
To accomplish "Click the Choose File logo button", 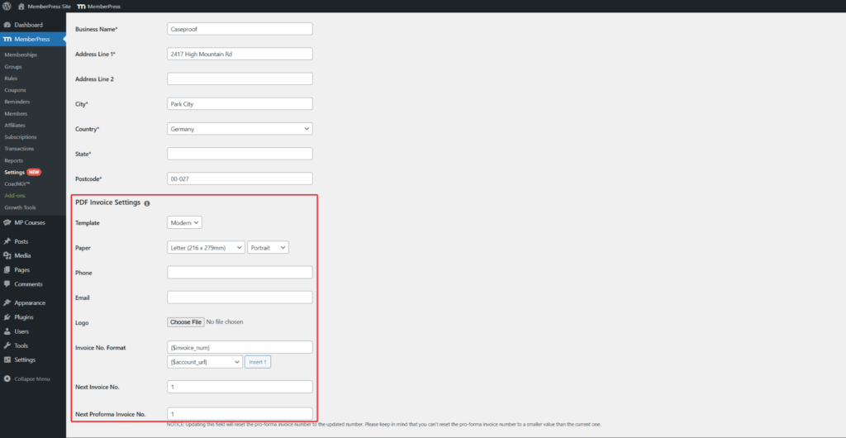I will coord(185,321).
